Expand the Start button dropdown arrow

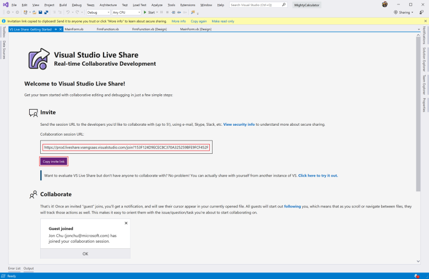click(157, 12)
